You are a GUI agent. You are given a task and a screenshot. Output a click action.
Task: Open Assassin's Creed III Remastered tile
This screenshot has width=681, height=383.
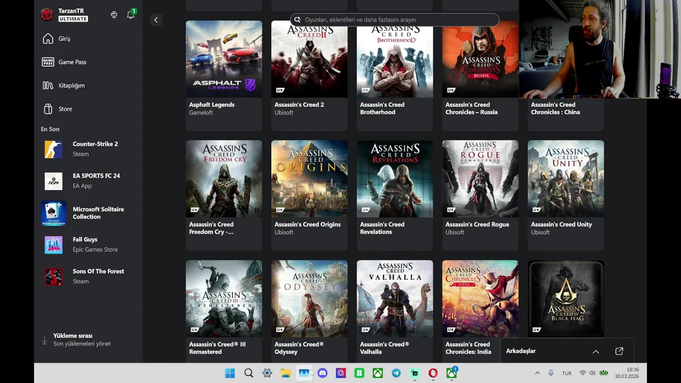point(224,311)
